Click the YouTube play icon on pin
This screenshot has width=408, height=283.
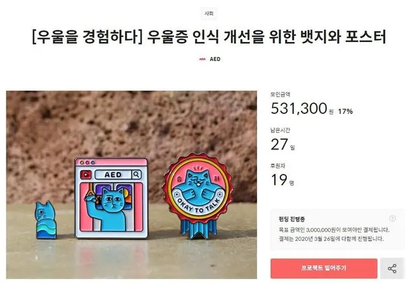click(x=85, y=175)
